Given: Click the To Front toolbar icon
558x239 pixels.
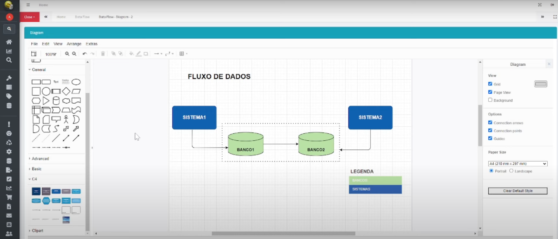Looking at the screenshot, I should point(113,54).
